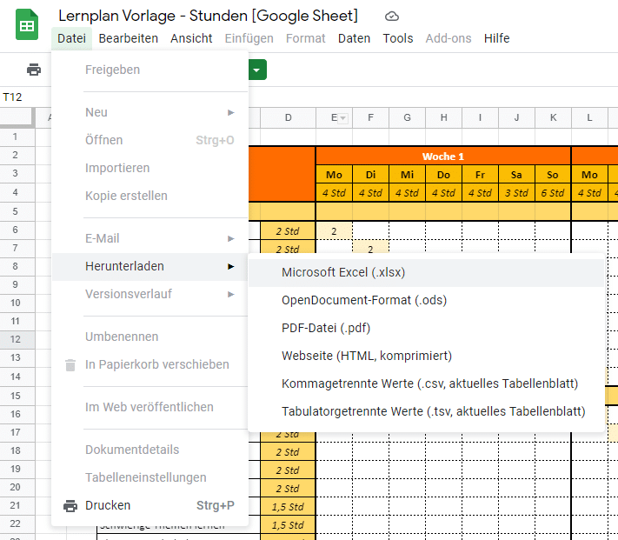This screenshot has width=618, height=540.
Task: Click the trash icon beside In Papierkorb verschieben
Action: click(70, 365)
